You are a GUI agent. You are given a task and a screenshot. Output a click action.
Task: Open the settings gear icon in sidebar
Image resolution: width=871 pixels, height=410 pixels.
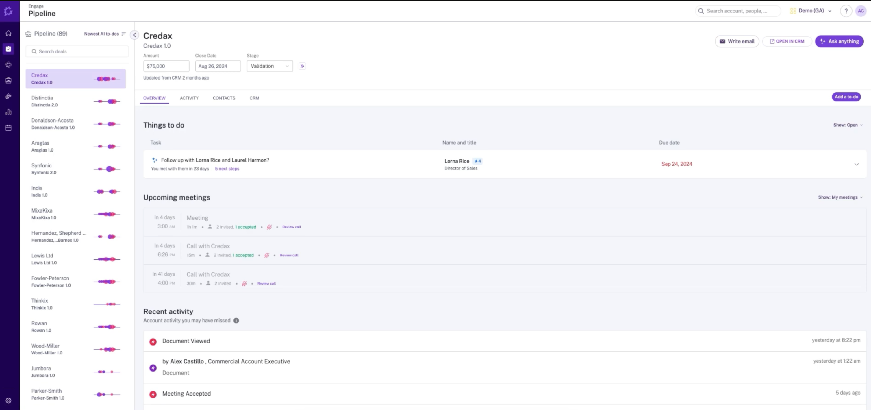8,400
